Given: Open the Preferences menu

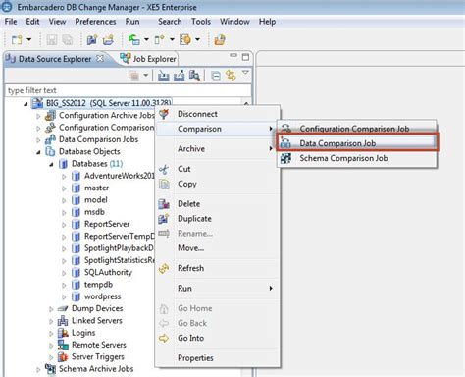Looking at the screenshot, I should coord(95,22).
